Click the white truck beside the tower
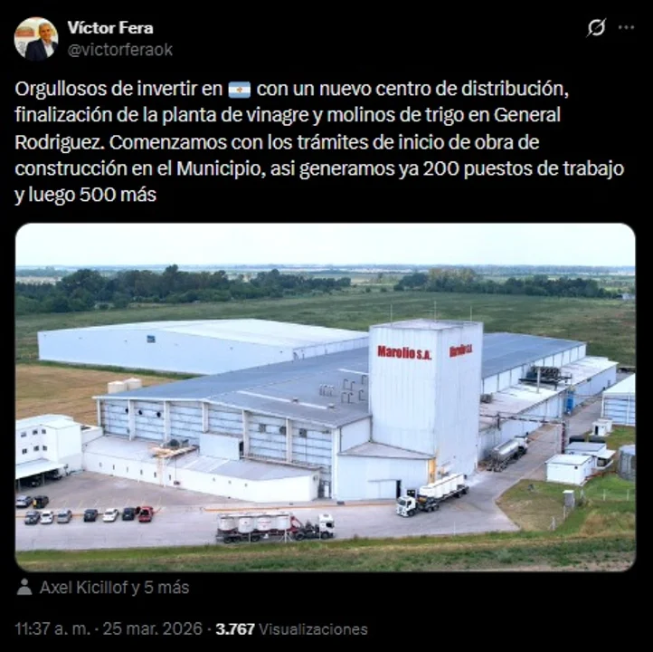The width and height of the screenshot is (653, 652). tap(431, 494)
